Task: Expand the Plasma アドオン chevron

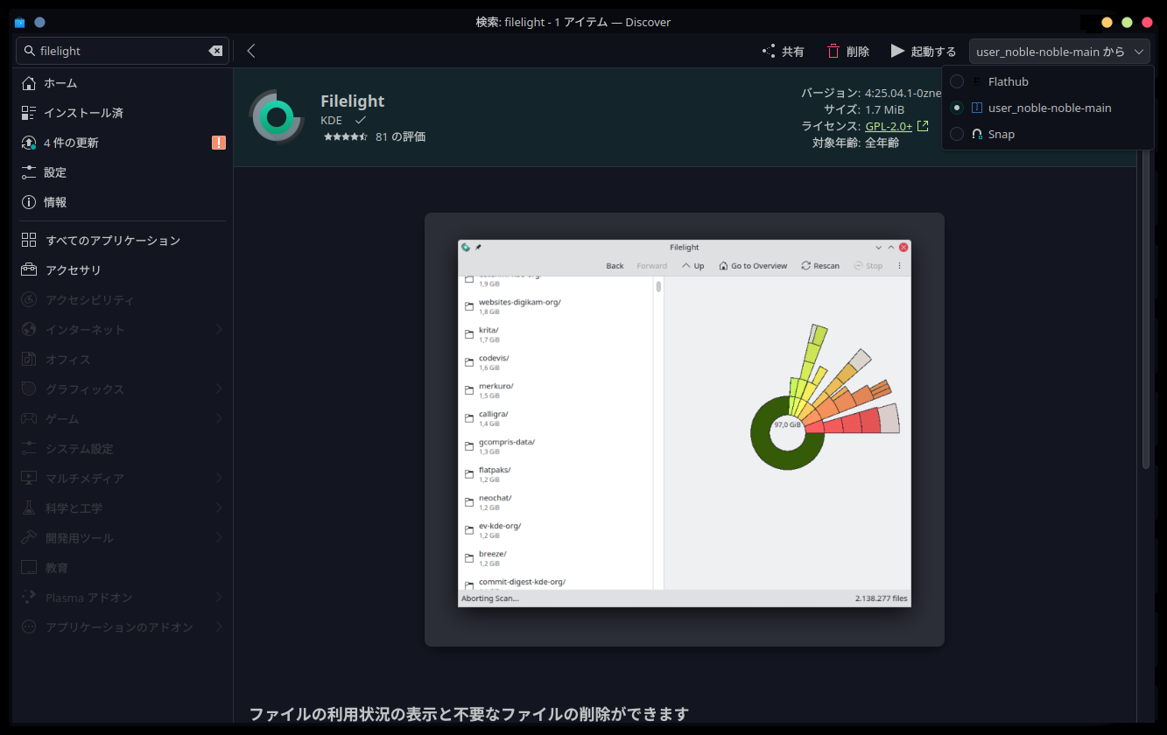Action: tap(219, 597)
